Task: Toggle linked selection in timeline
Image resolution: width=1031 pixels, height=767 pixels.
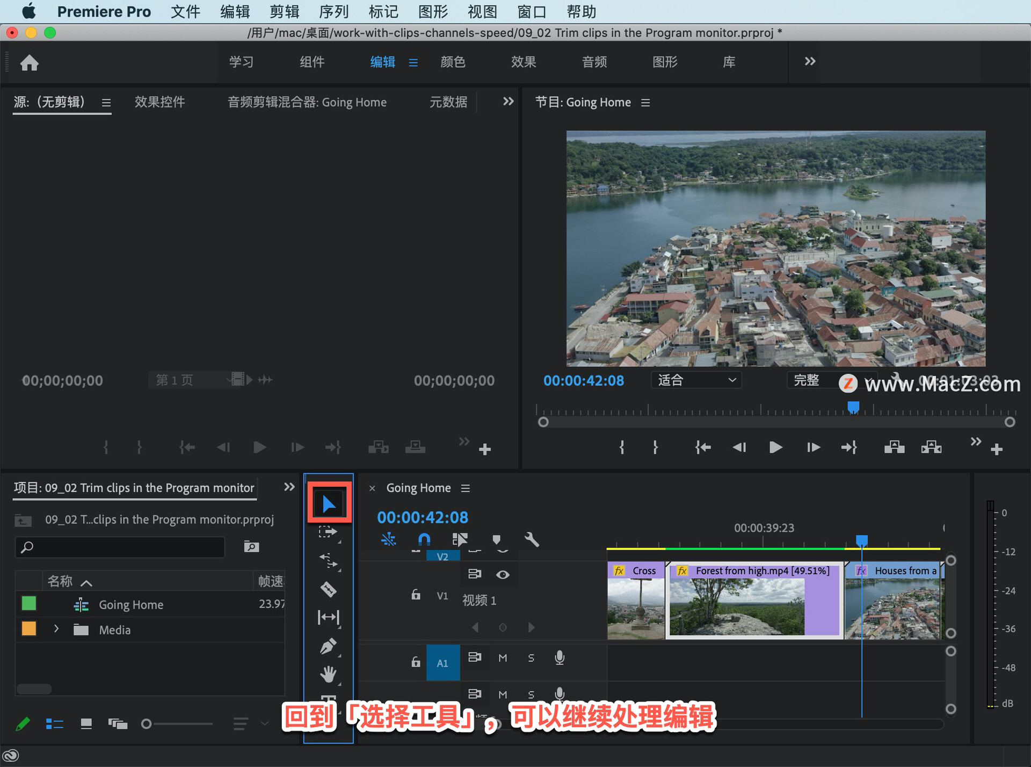Action: point(460,539)
